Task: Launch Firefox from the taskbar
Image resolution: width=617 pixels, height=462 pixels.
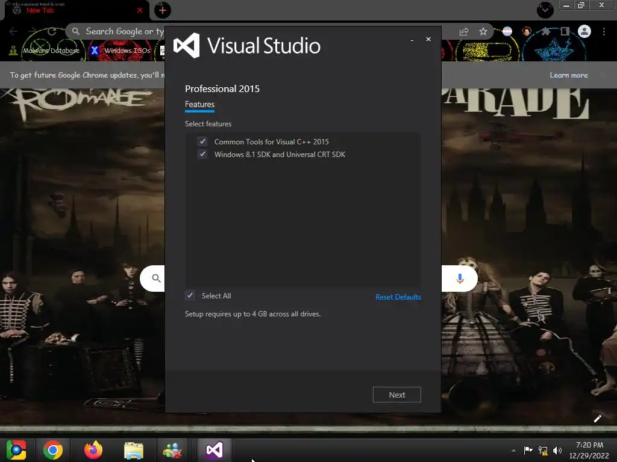Action: (x=93, y=450)
